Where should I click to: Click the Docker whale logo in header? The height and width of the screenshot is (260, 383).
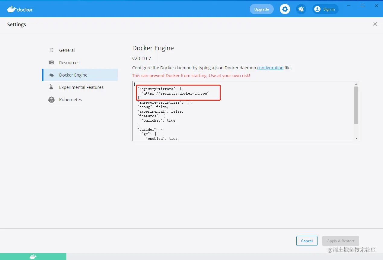pyautogui.click(x=20, y=9)
